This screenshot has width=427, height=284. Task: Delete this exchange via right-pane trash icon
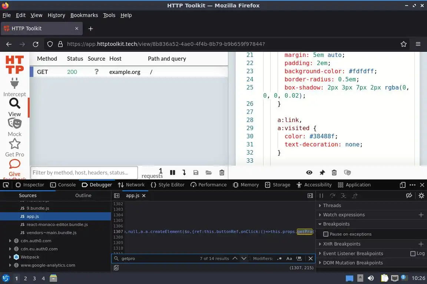point(334,173)
